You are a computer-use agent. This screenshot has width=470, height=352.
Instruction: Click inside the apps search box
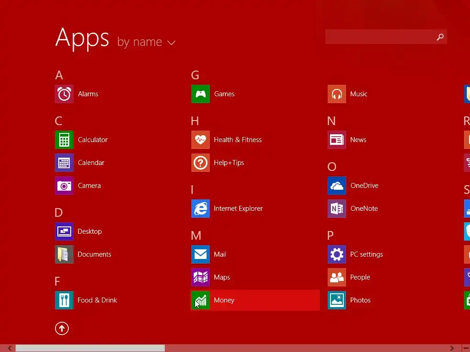point(386,37)
